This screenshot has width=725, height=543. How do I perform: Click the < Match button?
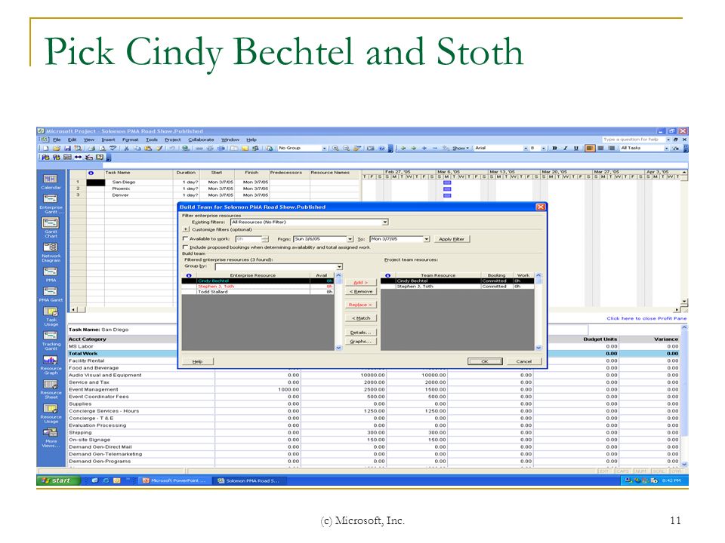361,318
